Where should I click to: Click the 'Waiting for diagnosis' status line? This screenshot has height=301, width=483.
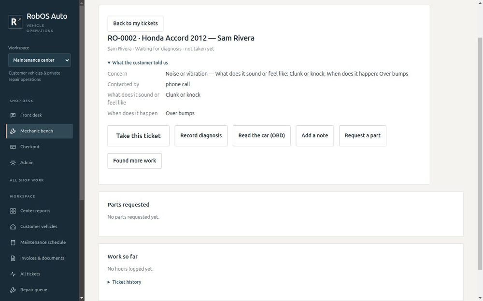pos(160,49)
